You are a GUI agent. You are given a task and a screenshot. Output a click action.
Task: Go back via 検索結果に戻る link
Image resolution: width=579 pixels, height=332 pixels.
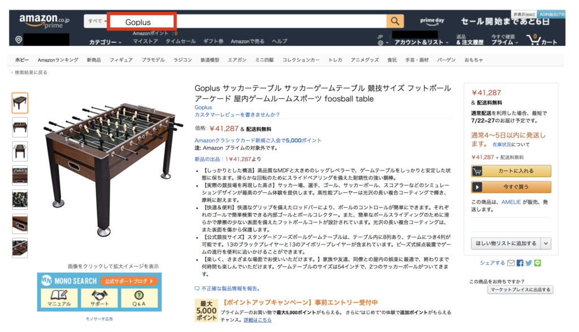[29, 72]
